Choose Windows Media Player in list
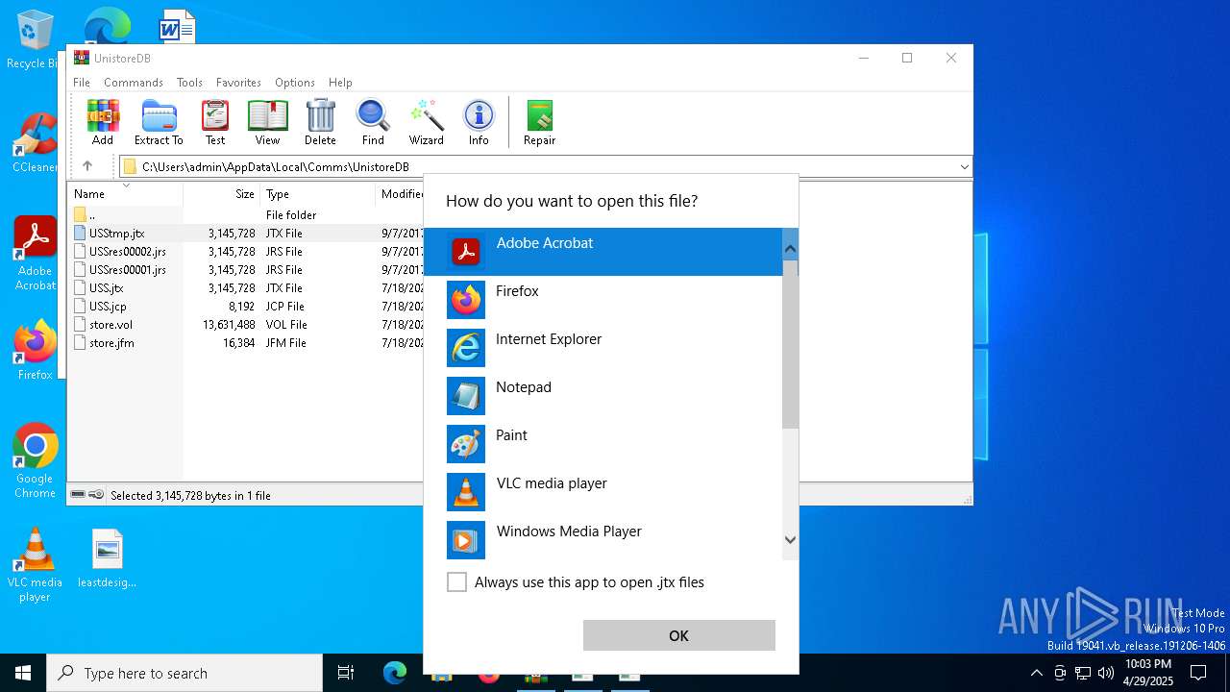The width and height of the screenshot is (1230, 692). click(603, 538)
